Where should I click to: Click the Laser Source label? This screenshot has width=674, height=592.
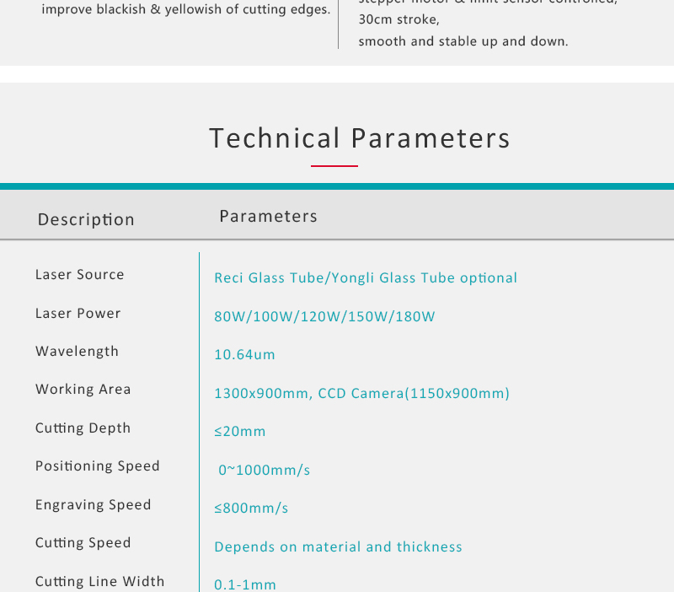[x=79, y=274]
